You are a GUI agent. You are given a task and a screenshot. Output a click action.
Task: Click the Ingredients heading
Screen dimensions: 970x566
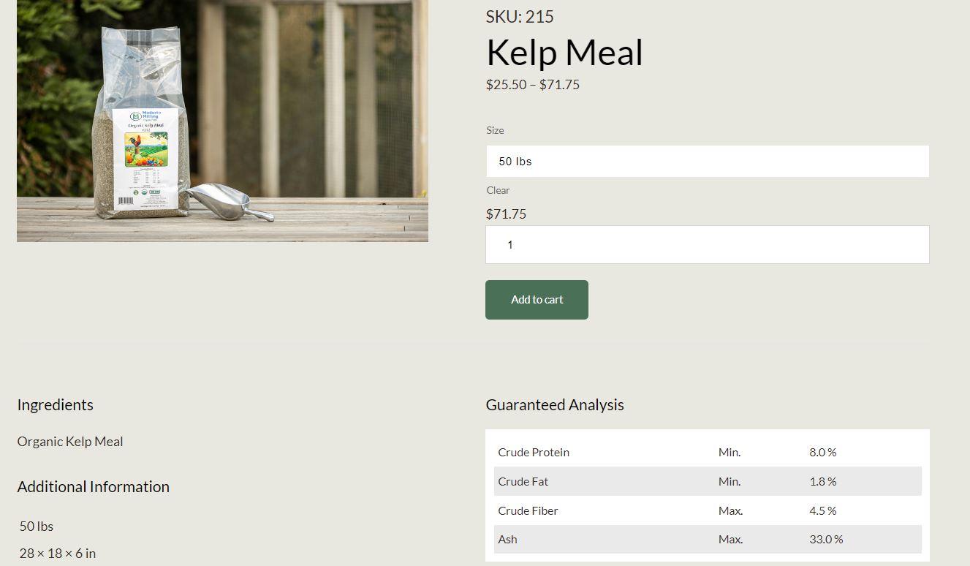pos(56,405)
